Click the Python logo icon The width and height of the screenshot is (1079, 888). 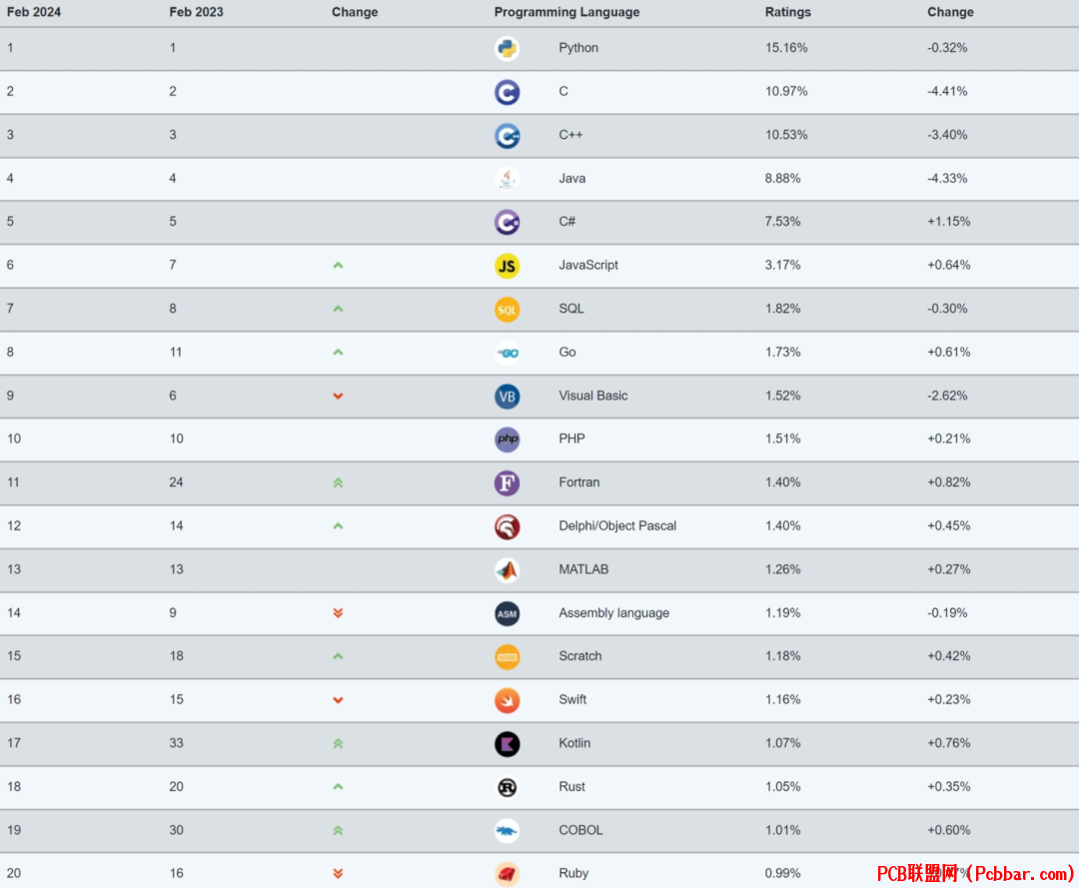coord(508,48)
